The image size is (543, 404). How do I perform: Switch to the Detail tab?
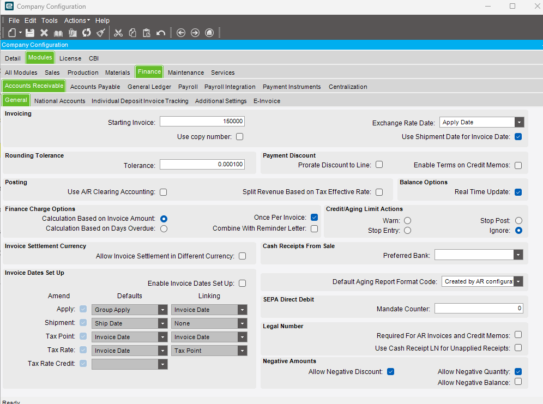(13, 58)
